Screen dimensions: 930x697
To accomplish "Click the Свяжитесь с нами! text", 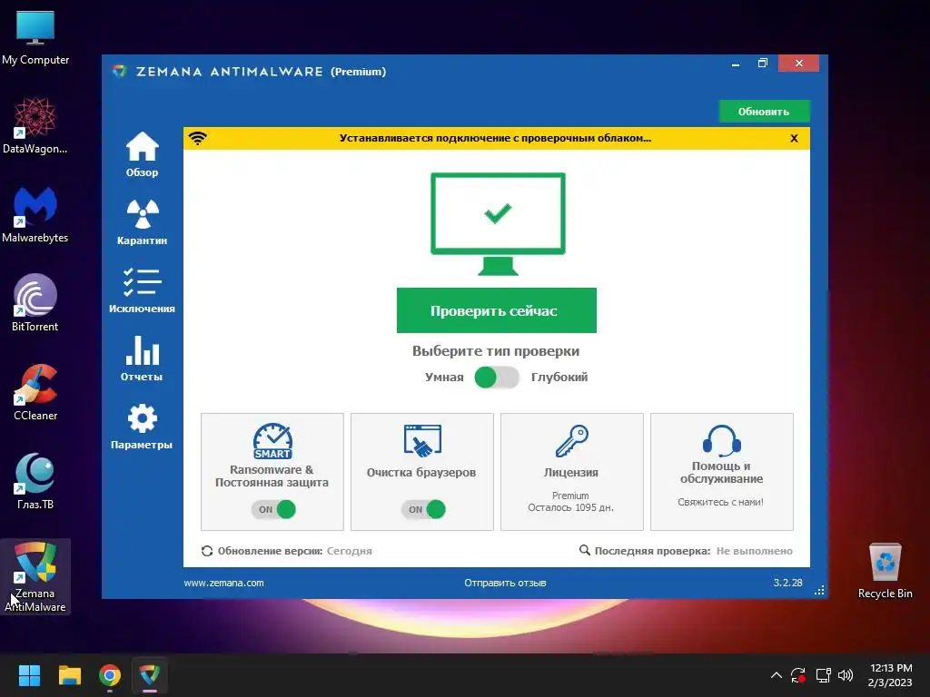I will click(x=720, y=502).
